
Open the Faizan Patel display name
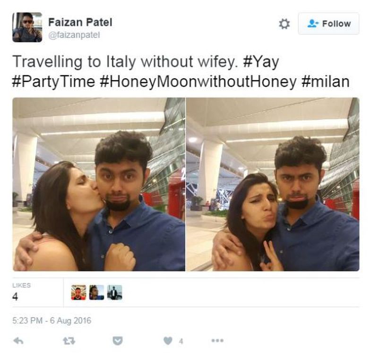[x=80, y=22]
